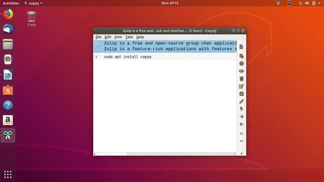The image size is (324, 182).
Task: Open the File menu
Action: [x=98, y=37]
